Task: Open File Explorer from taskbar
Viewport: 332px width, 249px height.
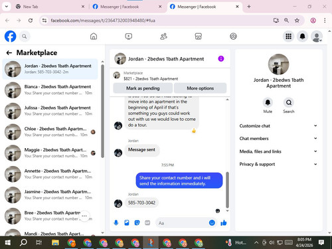Action: pos(55,242)
